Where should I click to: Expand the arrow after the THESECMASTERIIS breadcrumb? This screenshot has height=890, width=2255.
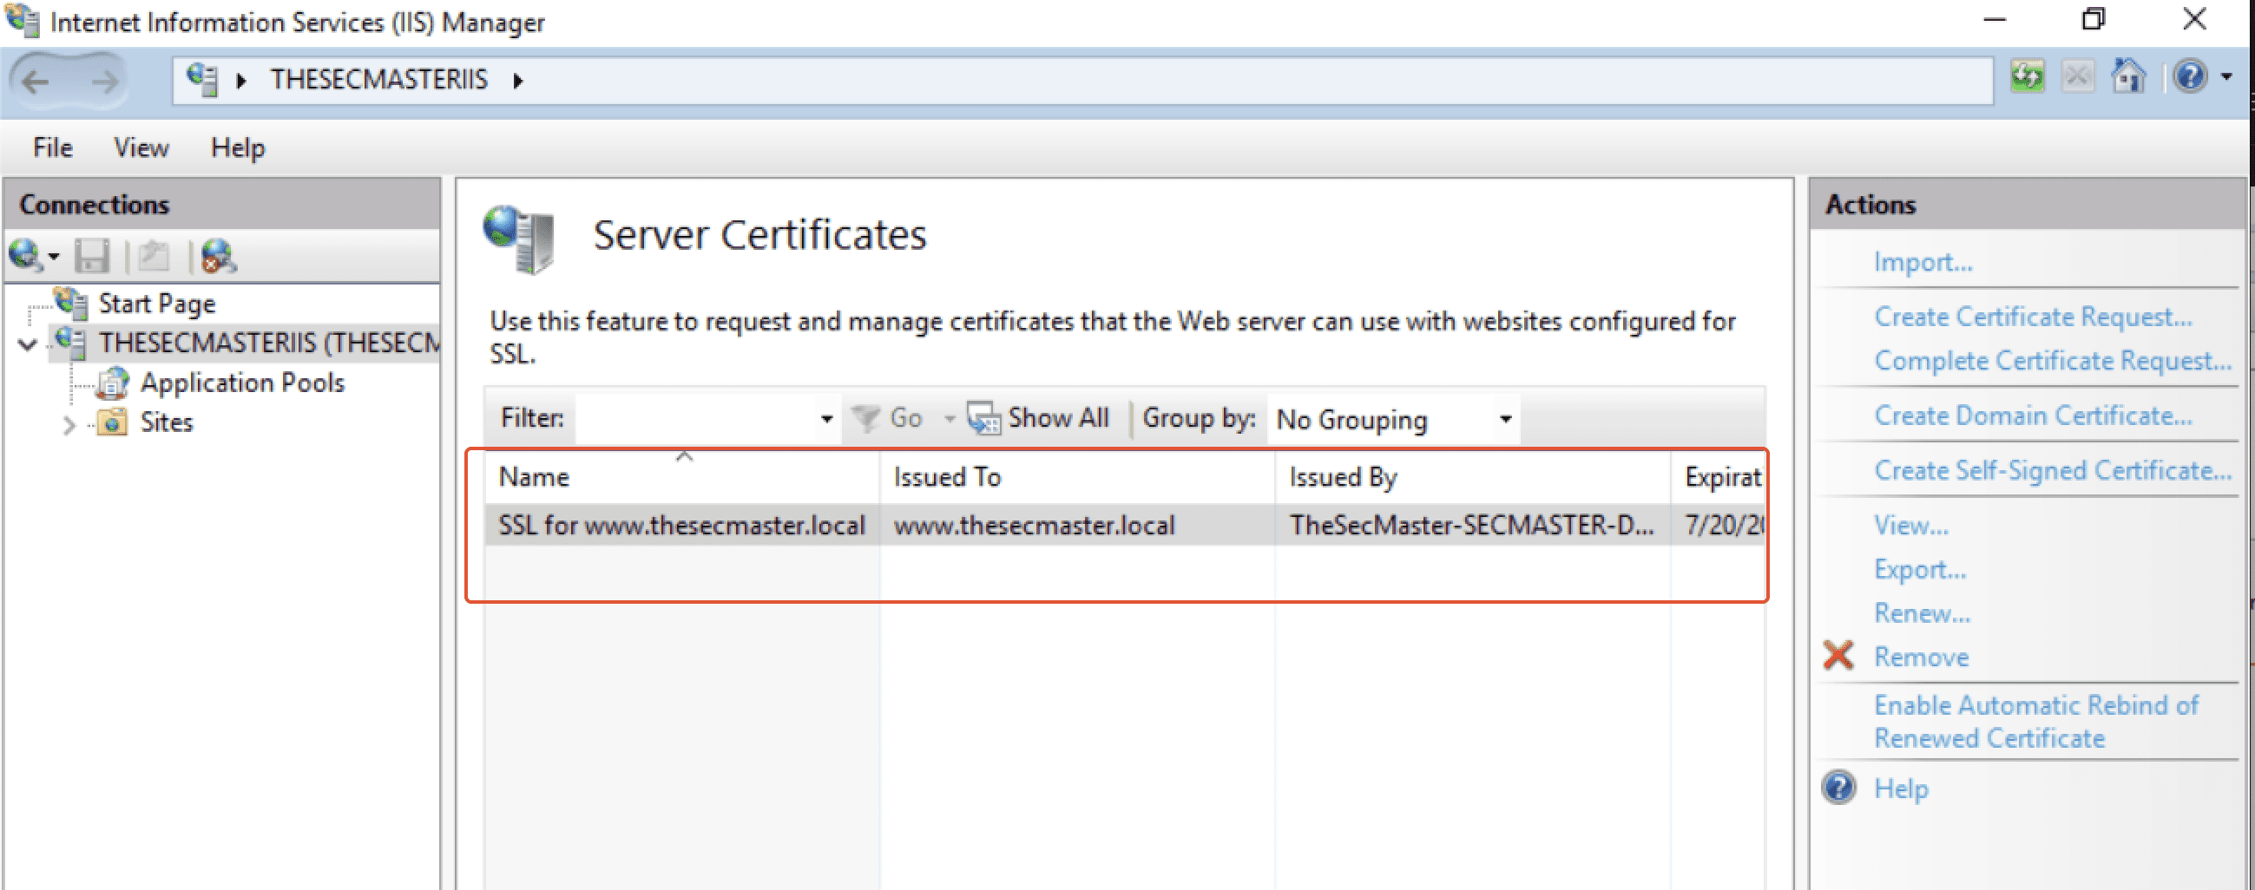[x=518, y=81]
